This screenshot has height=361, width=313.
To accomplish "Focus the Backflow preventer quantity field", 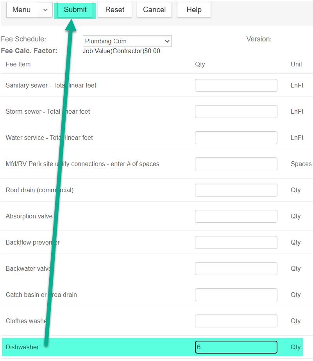I will [236, 242].
